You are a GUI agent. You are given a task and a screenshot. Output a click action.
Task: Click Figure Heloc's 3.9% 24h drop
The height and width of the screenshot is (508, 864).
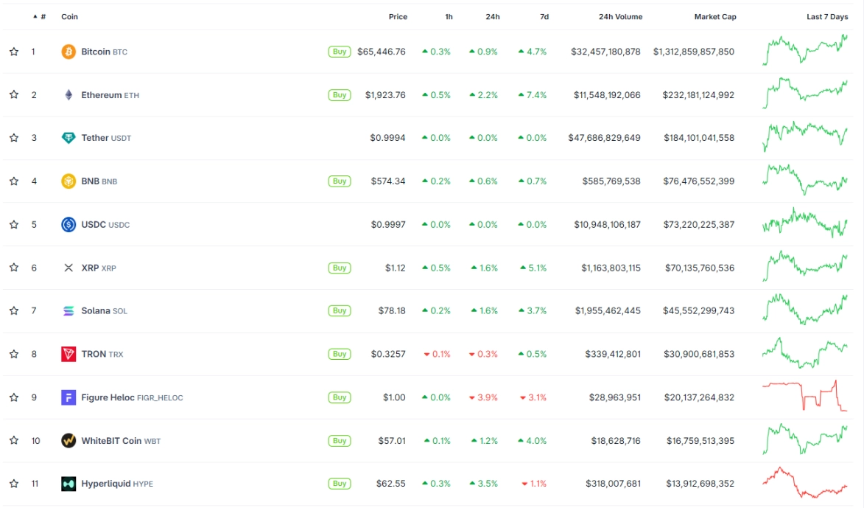483,397
